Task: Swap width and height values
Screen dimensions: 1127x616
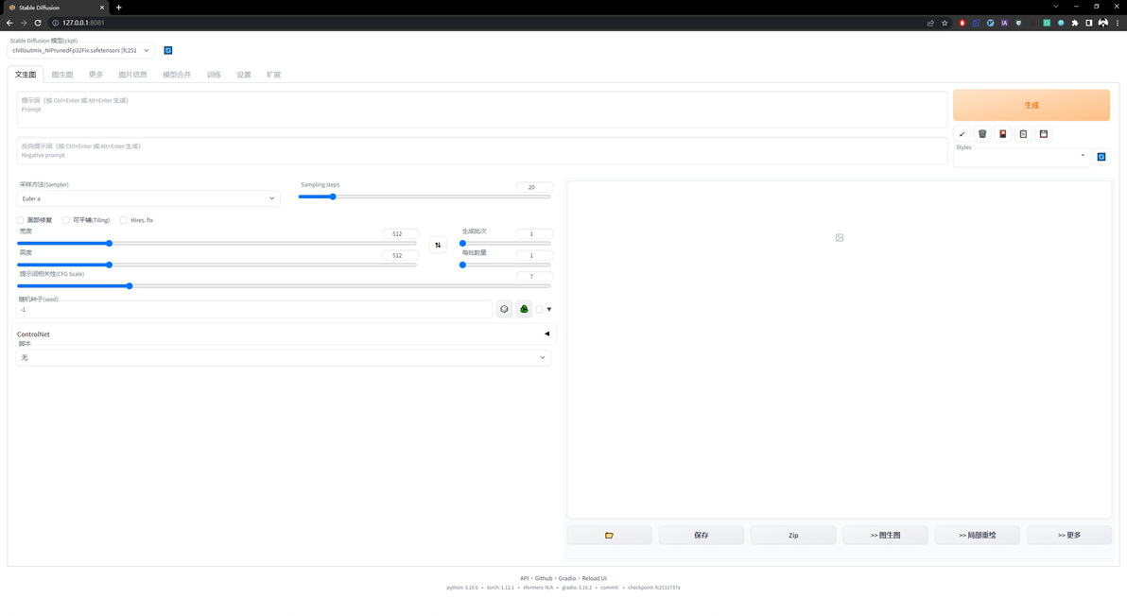Action: coord(438,245)
